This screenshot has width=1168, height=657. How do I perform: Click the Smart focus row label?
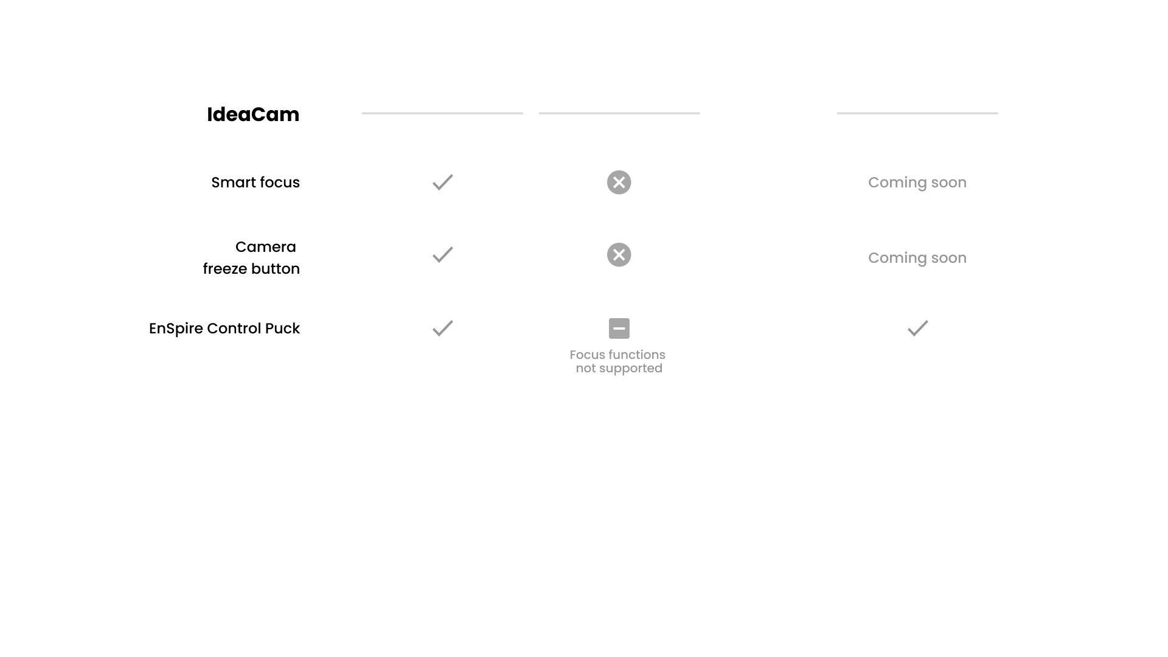coord(255,182)
